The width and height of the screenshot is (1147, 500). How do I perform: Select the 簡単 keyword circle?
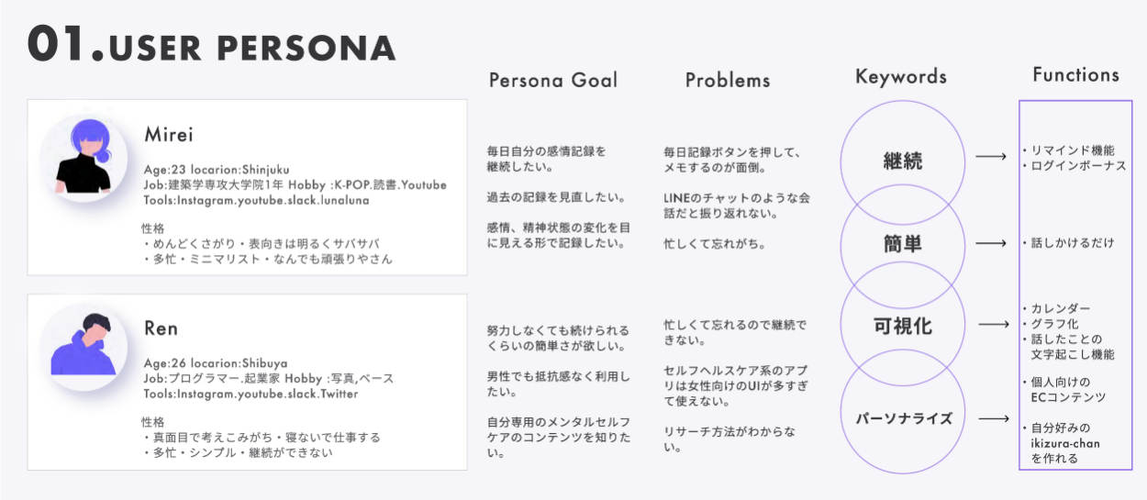(x=902, y=244)
